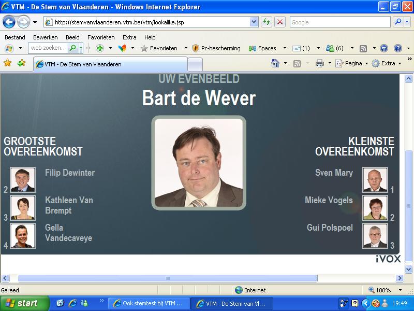This screenshot has height=311, width=414.
Task: Click the horizontal scrollbar thumb
Action: point(168,278)
